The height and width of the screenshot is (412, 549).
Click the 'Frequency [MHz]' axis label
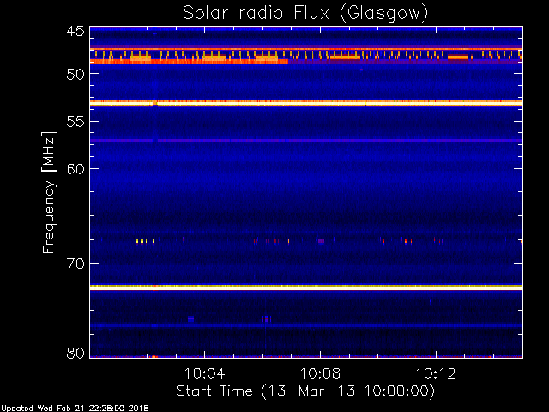point(49,192)
